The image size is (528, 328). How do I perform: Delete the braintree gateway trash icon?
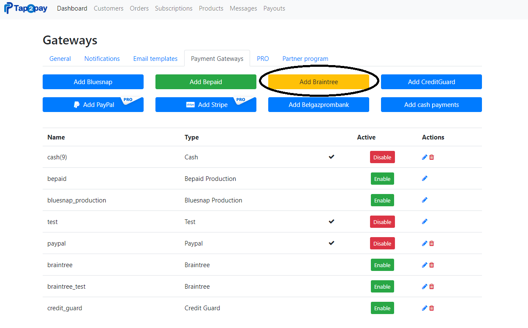[x=432, y=265]
